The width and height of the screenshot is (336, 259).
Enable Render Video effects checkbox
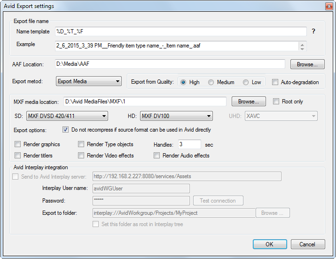point(81,155)
